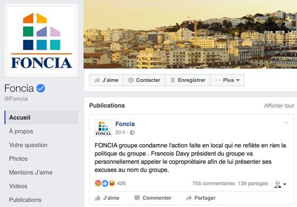Like the page with the J'aime button
Viewport: 297px width, 207px height.
point(106,80)
